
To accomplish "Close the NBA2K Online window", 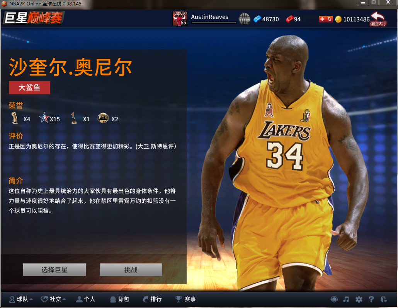I will [388, 2].
